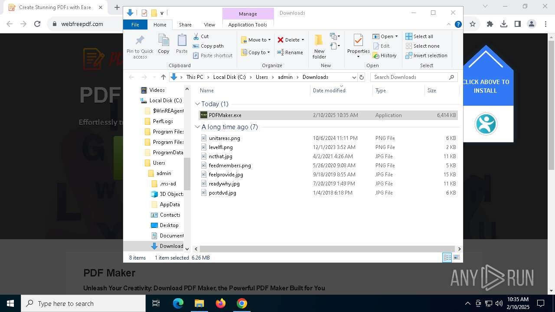The height and width of the screenshot is (312, 555).
Task: Open Desktop in navigation tree
Action: pyautogui.click(x=169, y=225)
